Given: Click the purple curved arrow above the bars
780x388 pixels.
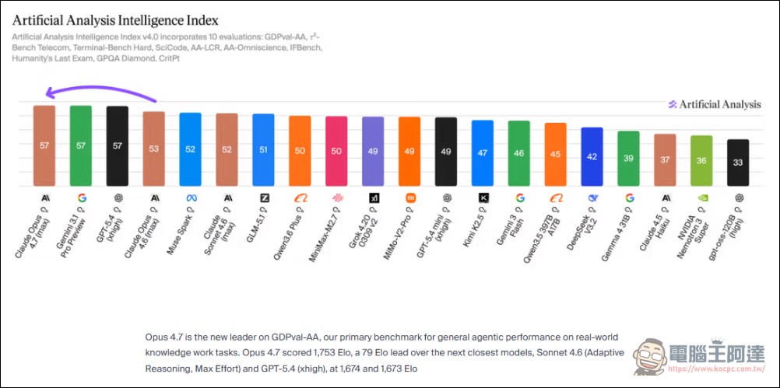Looking at the screenshot, I should pos(100,93).
